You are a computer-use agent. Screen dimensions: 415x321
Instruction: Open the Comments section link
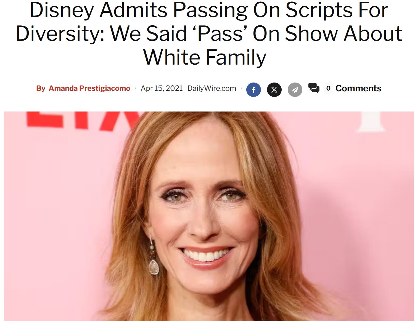358,88
